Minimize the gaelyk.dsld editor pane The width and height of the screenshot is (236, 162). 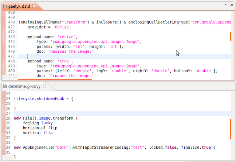tap(227, 5)
